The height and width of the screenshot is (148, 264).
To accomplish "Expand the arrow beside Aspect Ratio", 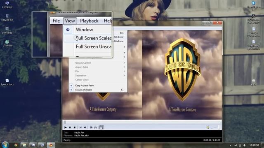I will click(x=125, y=67).
